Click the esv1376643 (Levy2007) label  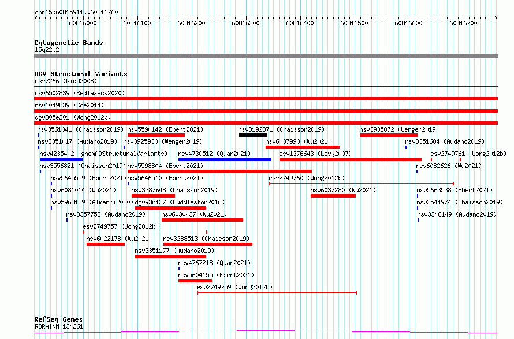coord(315,154)
